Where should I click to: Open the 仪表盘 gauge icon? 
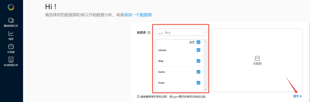11,47
